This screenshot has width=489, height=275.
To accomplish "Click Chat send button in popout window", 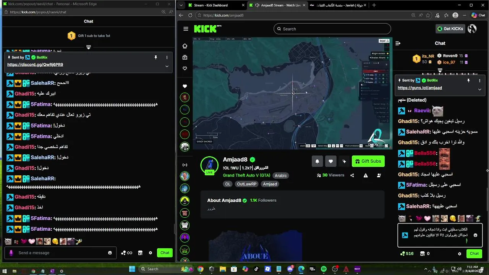I will [x=165, y=253].
